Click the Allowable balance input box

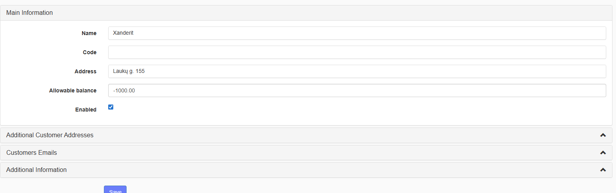pos(357,90)
